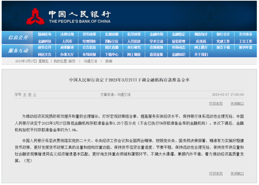The width and height of the screenshot is (259, 185).
Task: Go to 首页 in the breadcrumb
Action: [72, 61]
